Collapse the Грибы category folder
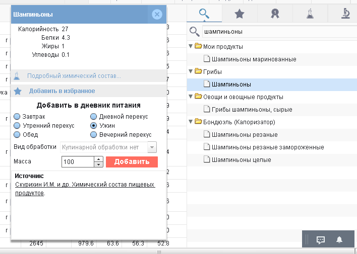The image size is (357, 254). point(191,71)
